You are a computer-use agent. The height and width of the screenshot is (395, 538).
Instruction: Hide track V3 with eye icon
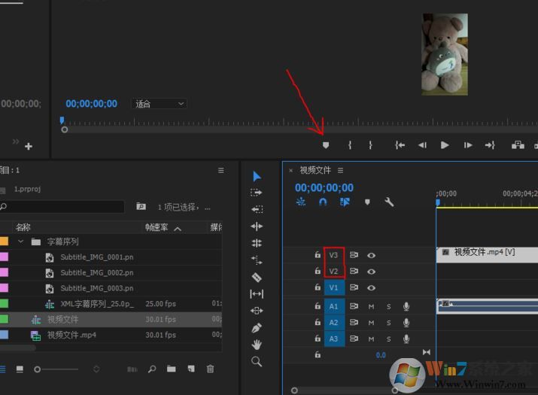tap(371, 255)
